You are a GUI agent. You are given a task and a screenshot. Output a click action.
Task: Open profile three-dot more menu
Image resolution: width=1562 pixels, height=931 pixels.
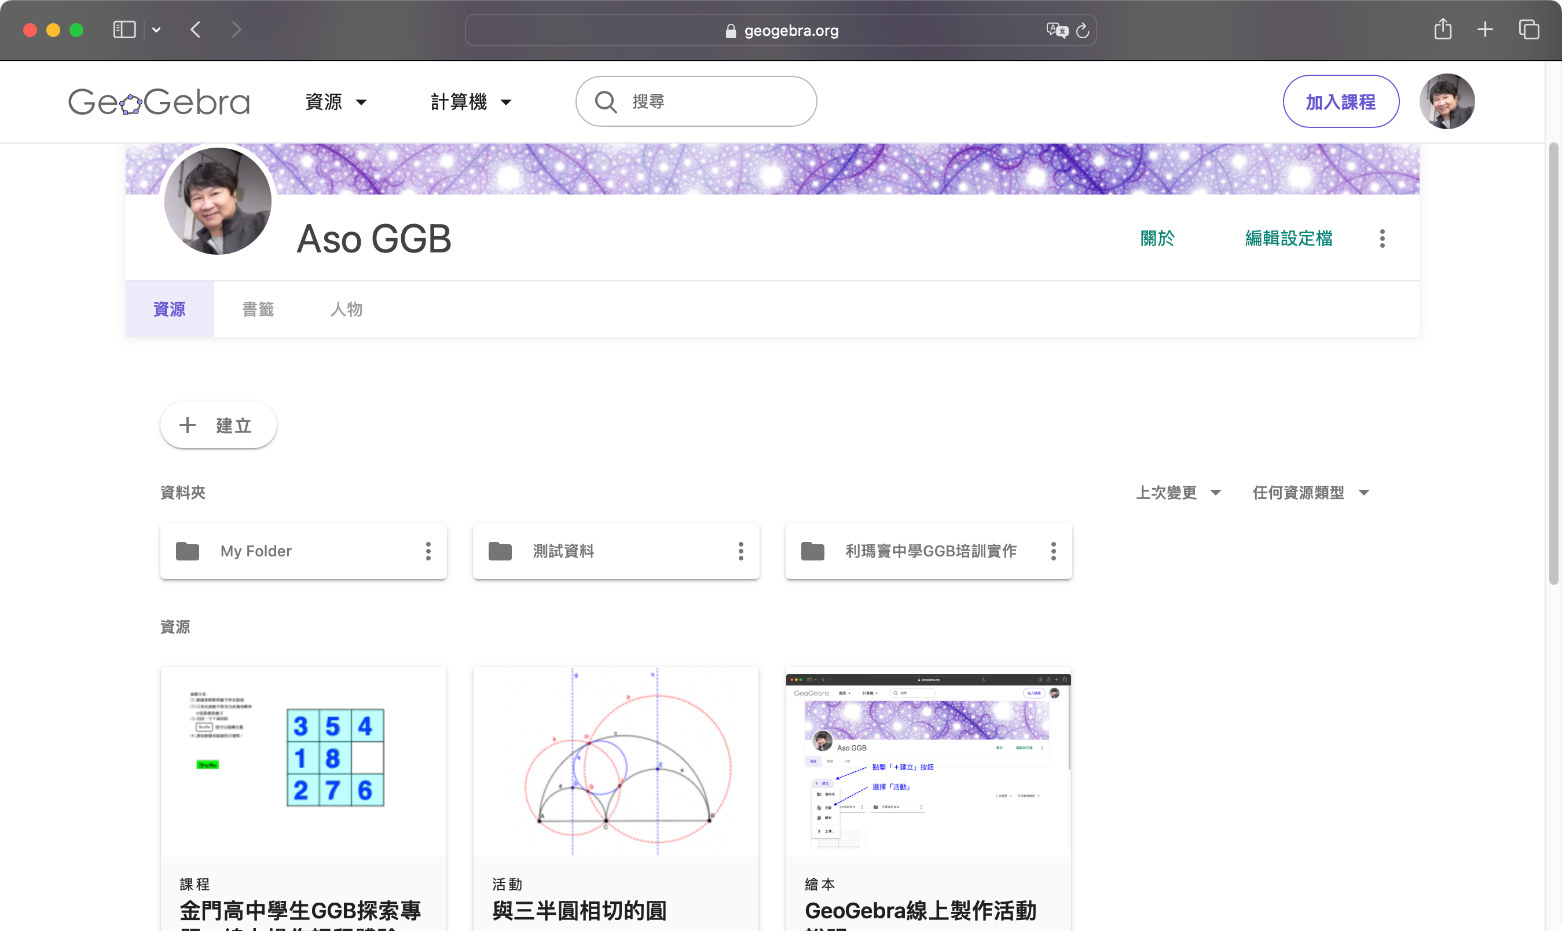coord(1382,239)
